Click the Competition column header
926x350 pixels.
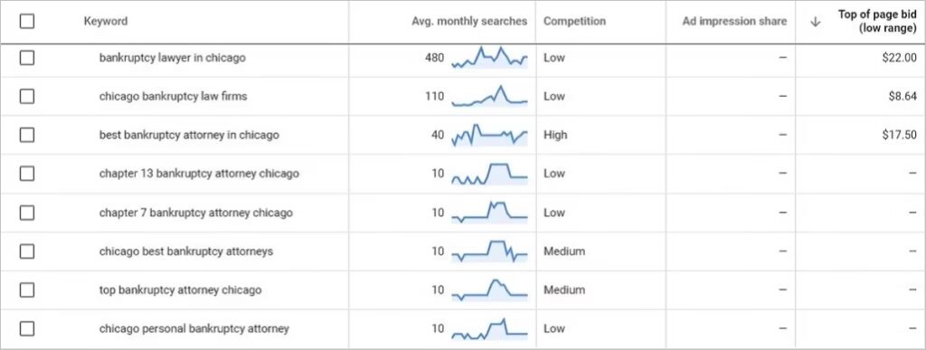click(x=574, y=21)
